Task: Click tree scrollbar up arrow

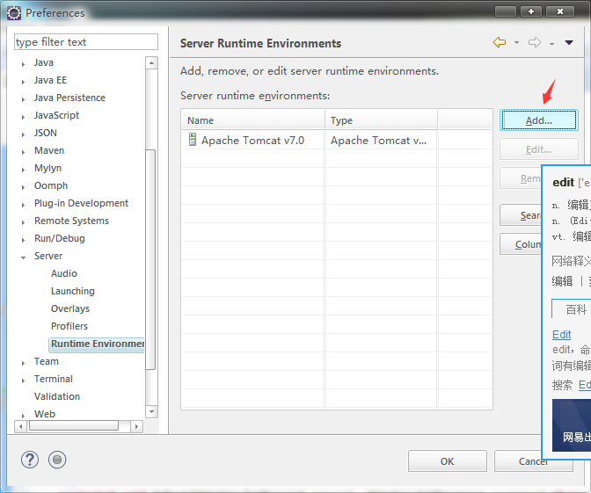Action: pos(151,63)
